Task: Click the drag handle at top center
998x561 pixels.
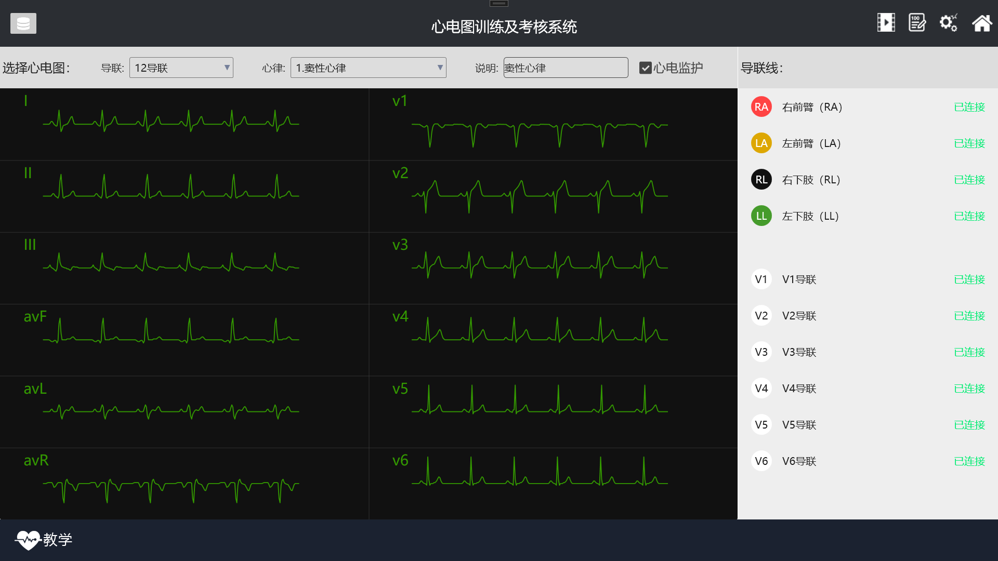Action: point(498,4)
